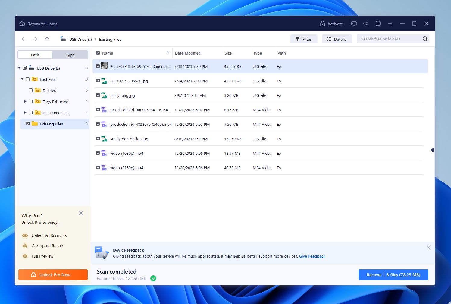Click video icon of production_id_4832679 file
Screen dimensions: 451x304
[104, 124]
